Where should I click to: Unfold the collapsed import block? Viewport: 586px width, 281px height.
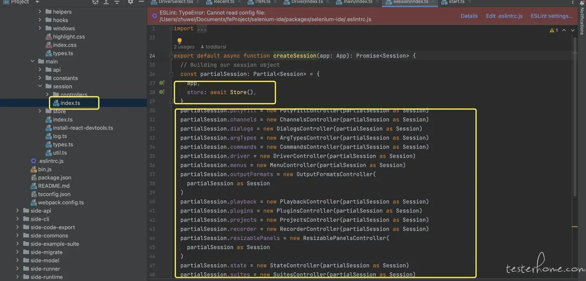click(x=171, y=28)
